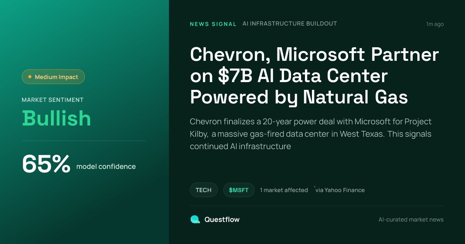Click the NEWS SIGNAL label
465x244 pixels.
tap(213, 24)
